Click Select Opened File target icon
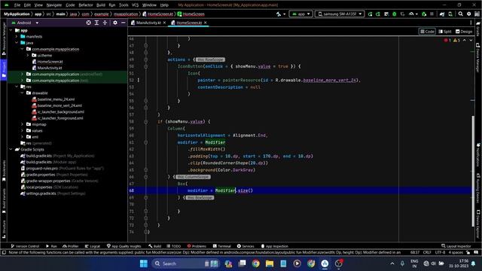The height and width of the screenshot is (271, 482). [x=89, y=23]
